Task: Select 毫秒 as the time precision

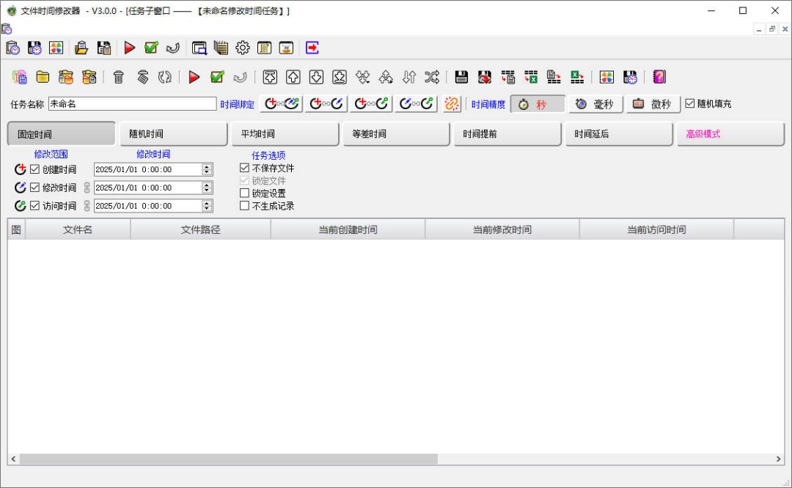Action: coord(595,103)
